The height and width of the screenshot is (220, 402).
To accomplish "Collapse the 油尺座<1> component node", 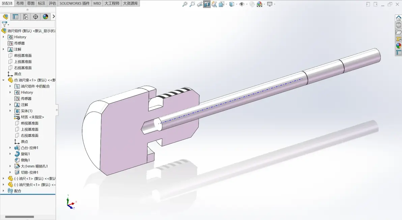I will click(3, 80).
